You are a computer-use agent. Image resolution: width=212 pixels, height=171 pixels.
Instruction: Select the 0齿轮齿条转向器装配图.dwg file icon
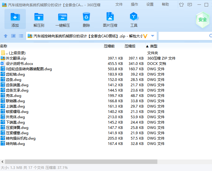point(3,69)
